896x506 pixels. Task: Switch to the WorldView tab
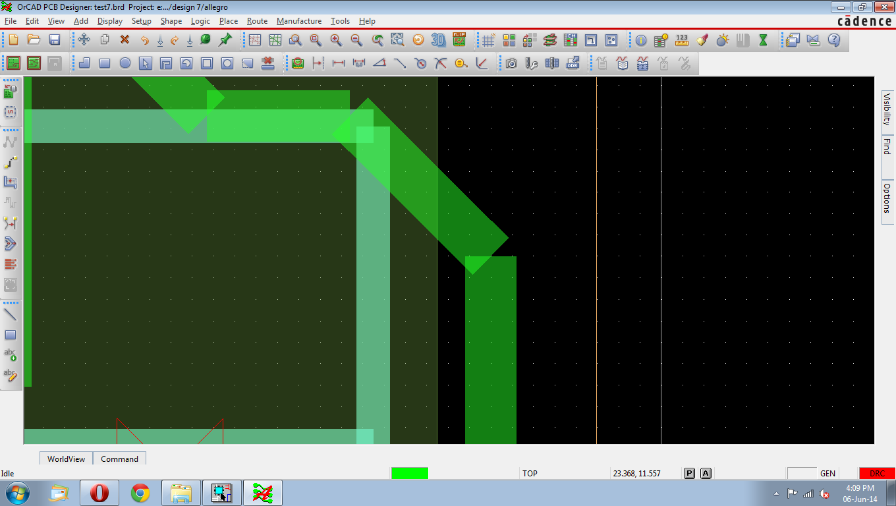click(x=66, y=459)
